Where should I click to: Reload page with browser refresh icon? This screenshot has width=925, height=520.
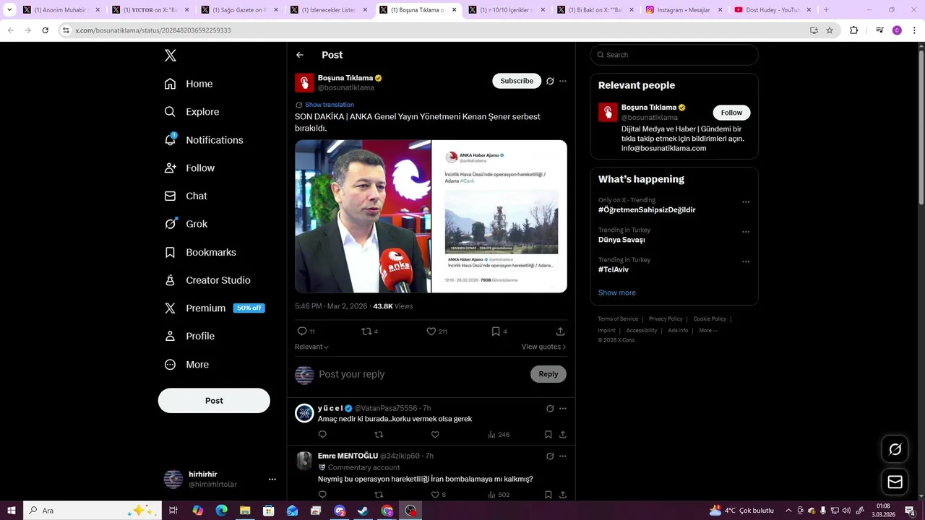click(45, 30)
